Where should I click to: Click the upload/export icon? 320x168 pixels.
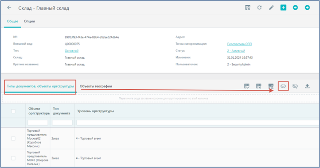pyautogui.click(x=307, y=86)
